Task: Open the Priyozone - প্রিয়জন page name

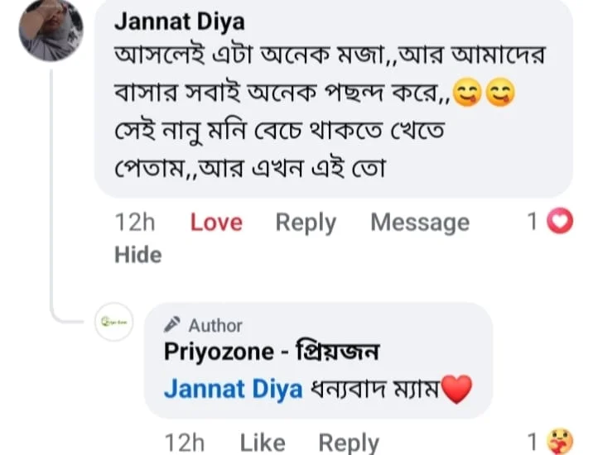Action: click(x=272, y=352)
